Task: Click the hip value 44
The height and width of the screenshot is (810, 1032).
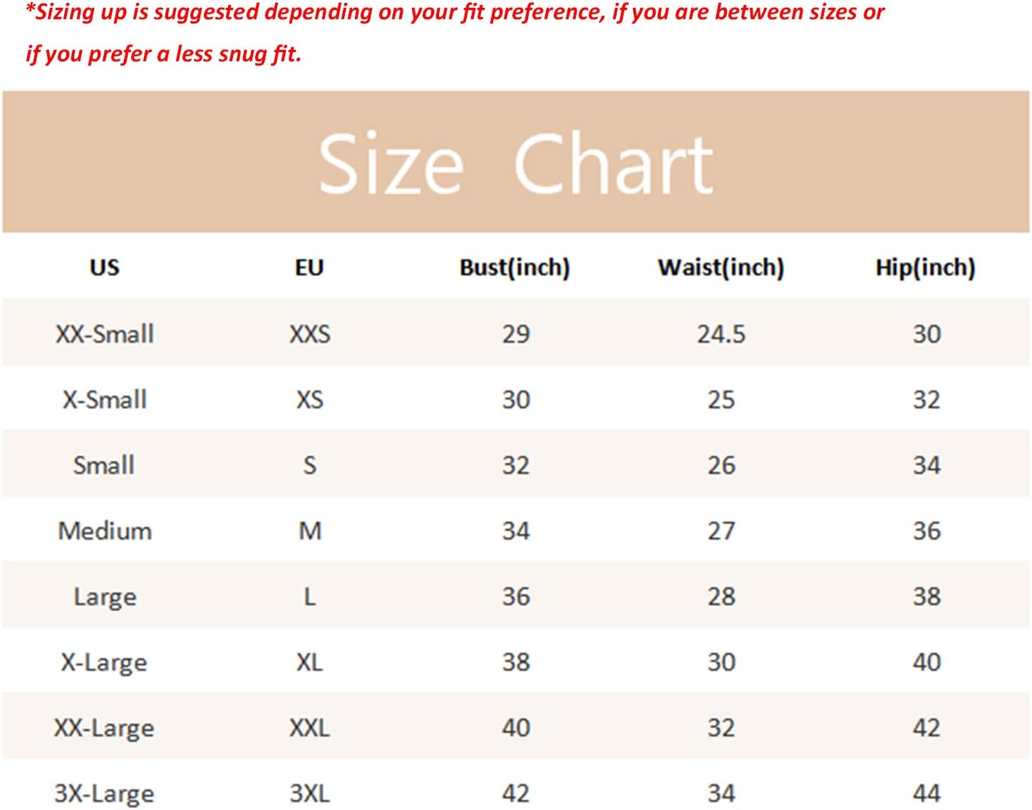Action: pyautogui.click(x=927, y=794)
